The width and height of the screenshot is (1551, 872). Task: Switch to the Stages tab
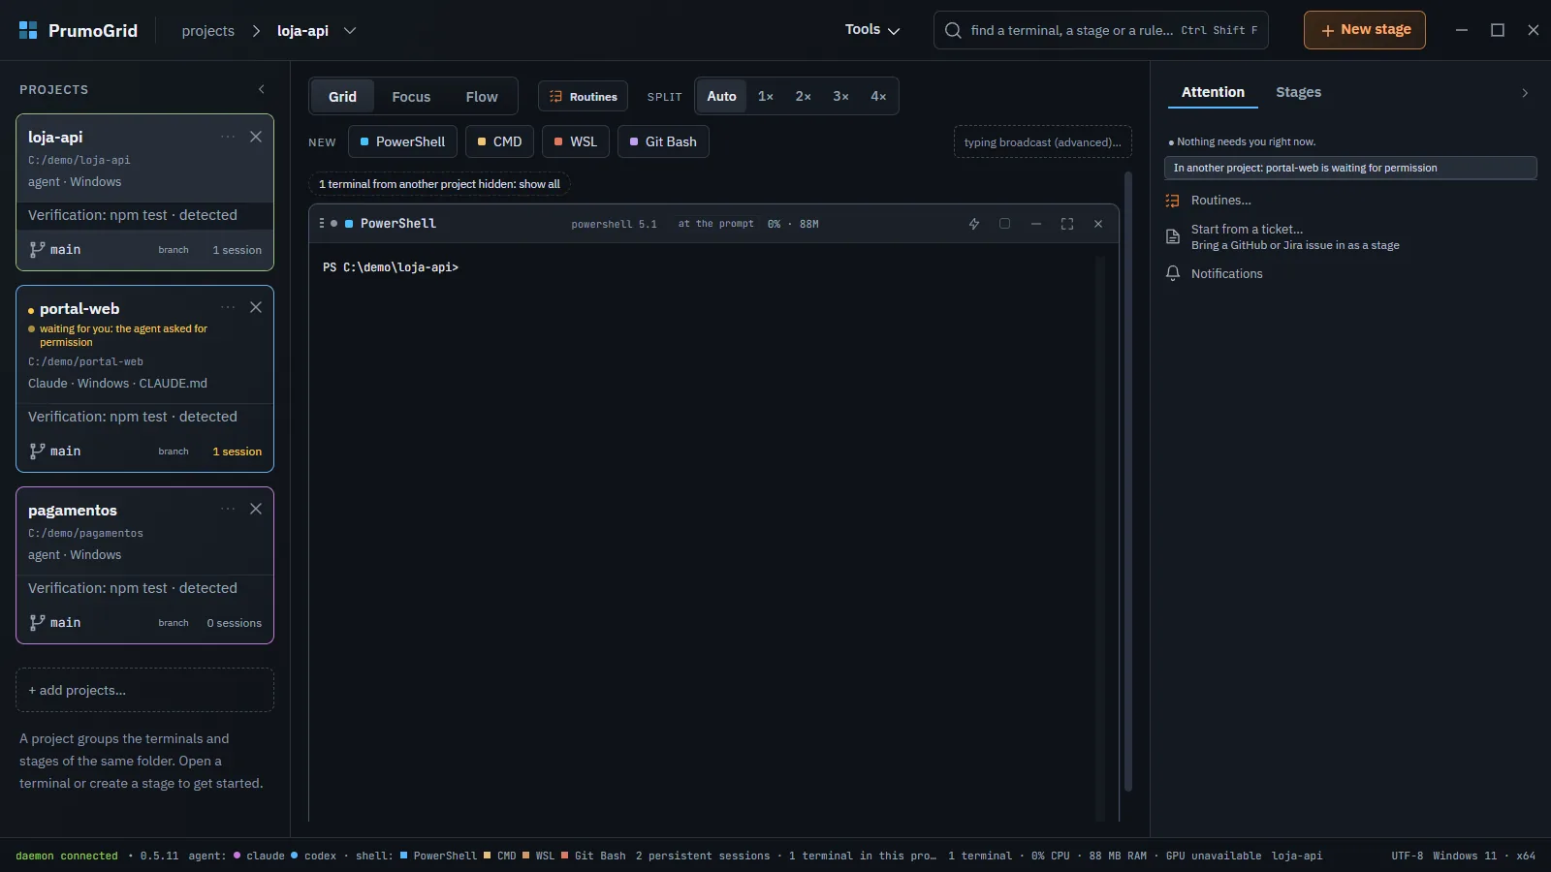point(1298,92)
